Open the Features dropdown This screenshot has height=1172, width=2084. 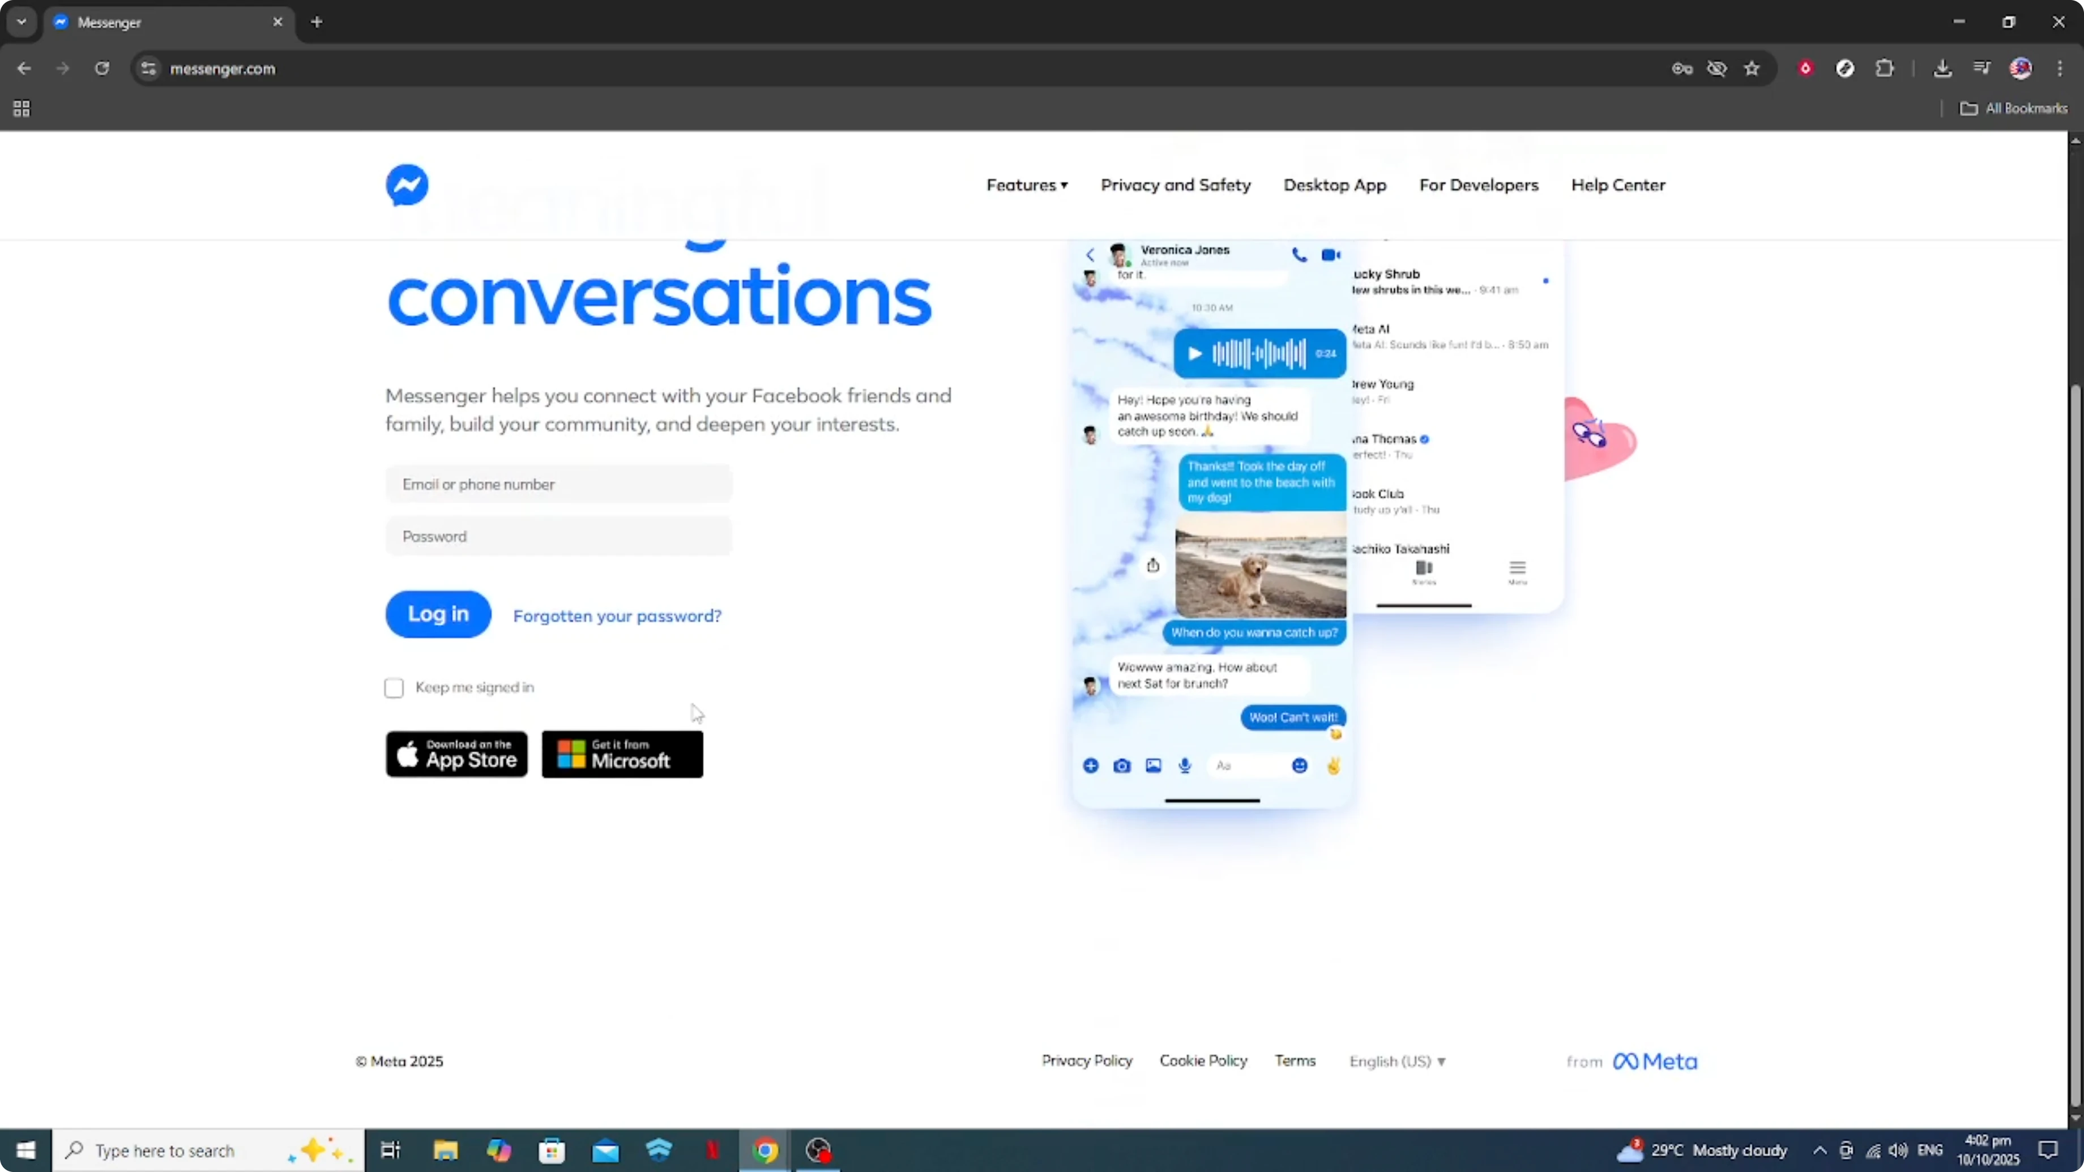1027,185
